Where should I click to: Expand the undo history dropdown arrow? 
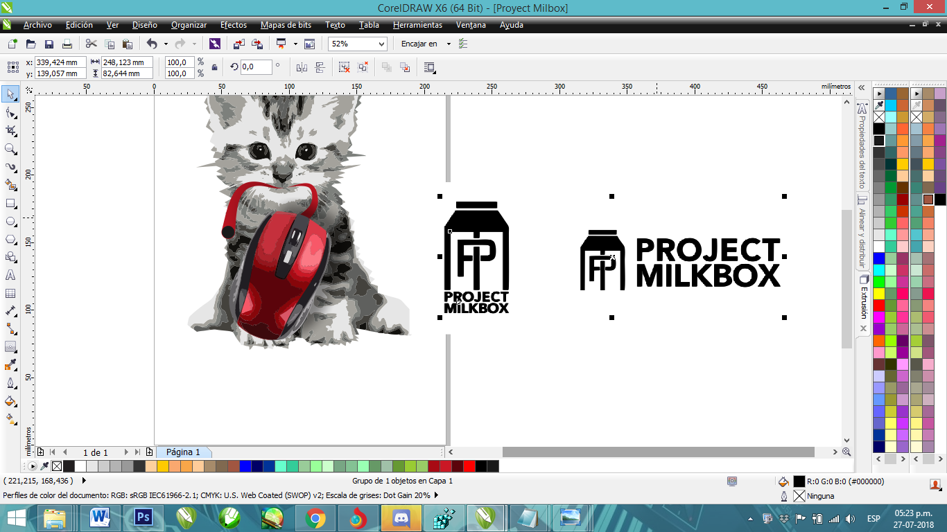pos(166,44)
